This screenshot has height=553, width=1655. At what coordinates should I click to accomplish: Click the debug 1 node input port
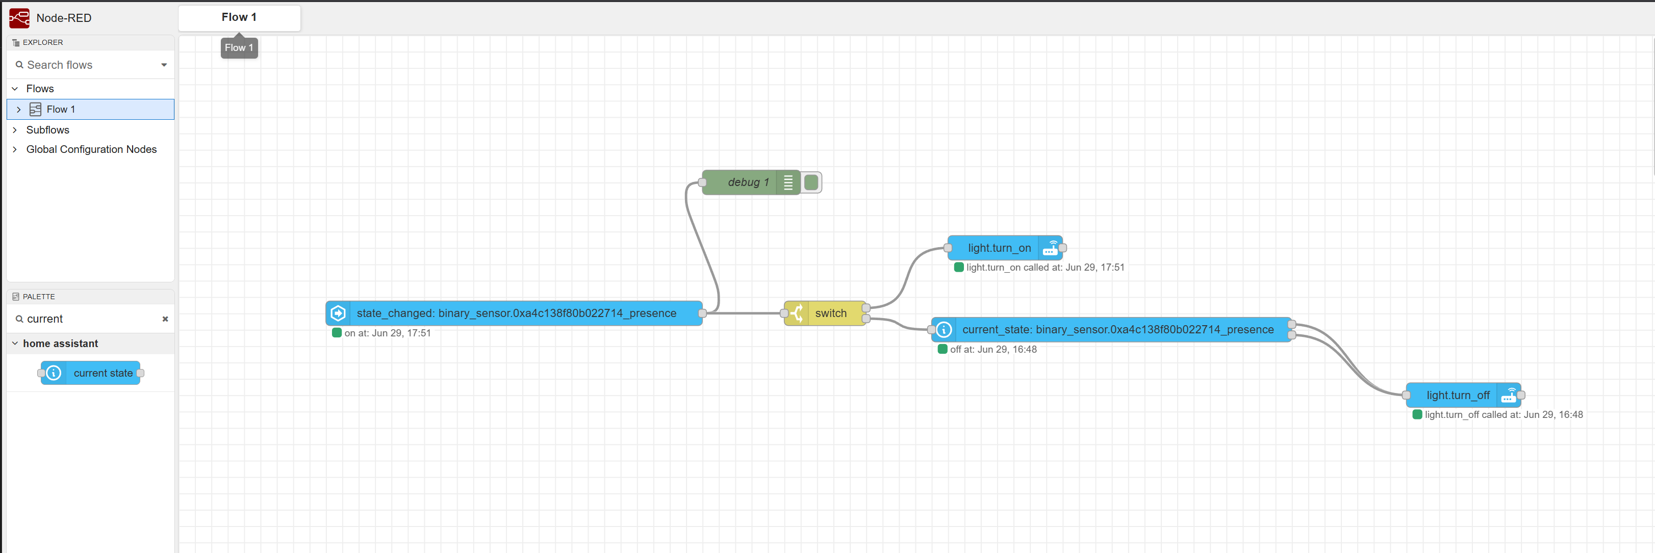tap(702, 182)
